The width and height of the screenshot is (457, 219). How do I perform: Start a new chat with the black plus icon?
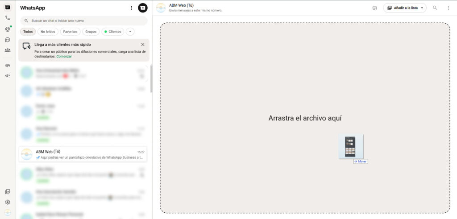143,8
